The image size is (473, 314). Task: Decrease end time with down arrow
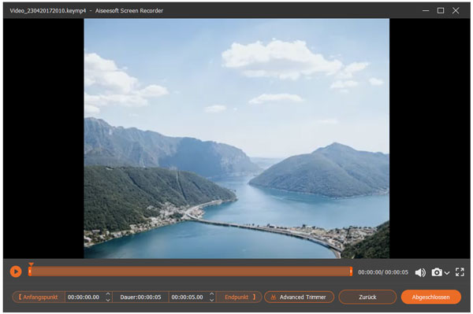pos(212,300)
